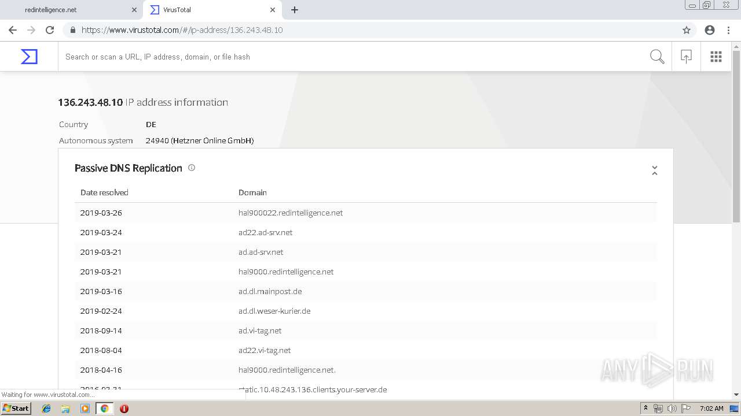This screenshot has width=741, height=416.
Task: Click the page vertical scrollbar thumb
Action: (x=736, y=136)
